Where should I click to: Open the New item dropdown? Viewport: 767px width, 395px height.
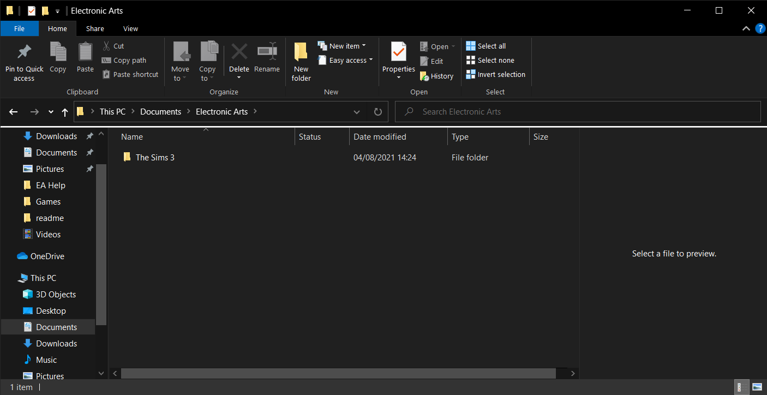coord(342,46)
